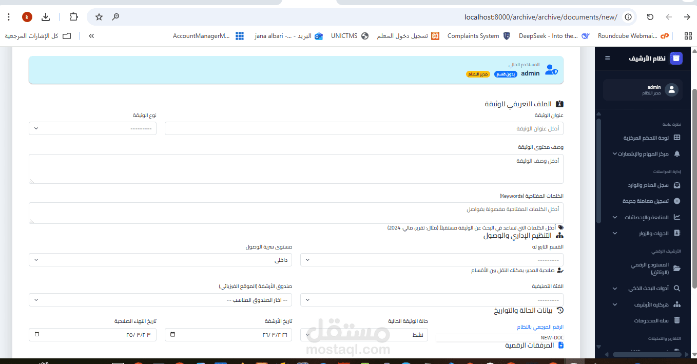
Task: Click the contacts icon for الجهات والزوار
Action: coord(677,233)
